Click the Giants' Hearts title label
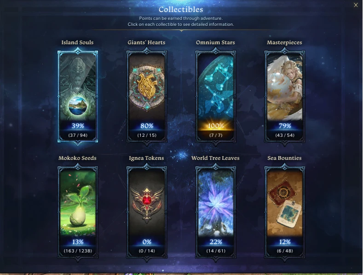This screenshot has height=275, width=363. (147, 42)
